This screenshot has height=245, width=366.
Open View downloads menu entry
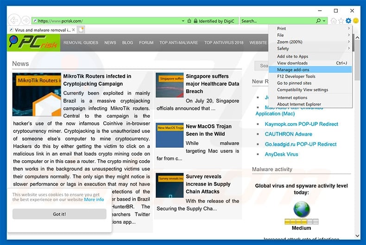coord(310,63)
